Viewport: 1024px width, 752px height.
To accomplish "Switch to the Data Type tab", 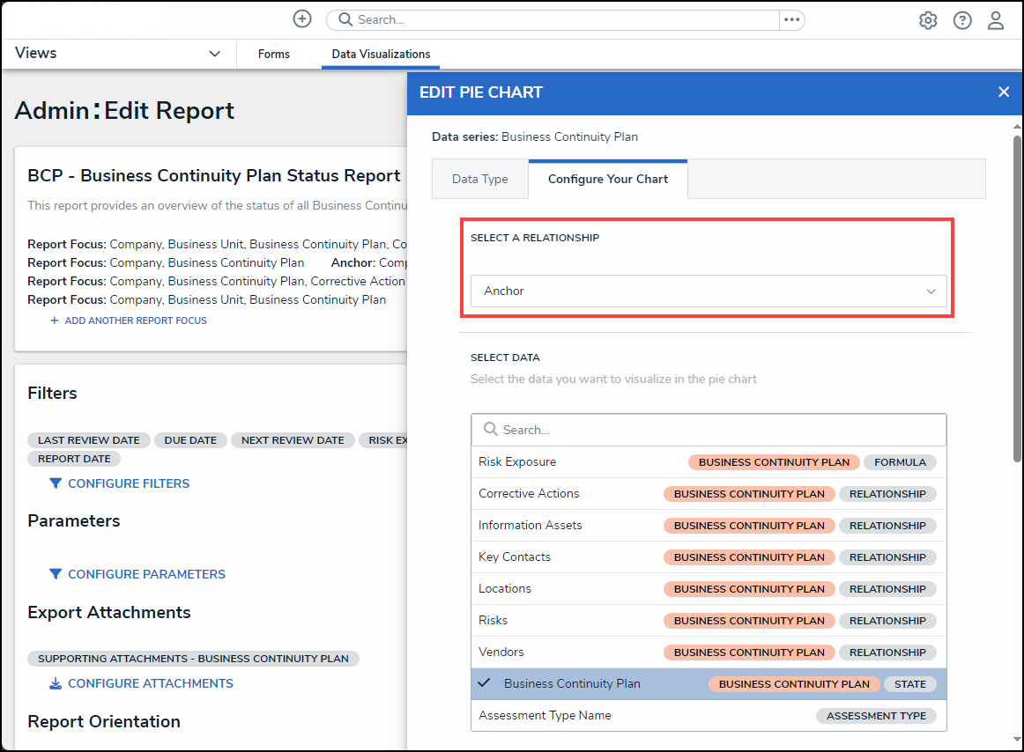I will [x=479, y=179].
